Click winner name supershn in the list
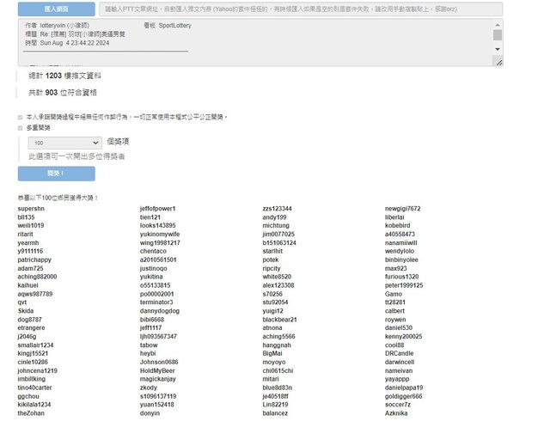 pos(31,209)
